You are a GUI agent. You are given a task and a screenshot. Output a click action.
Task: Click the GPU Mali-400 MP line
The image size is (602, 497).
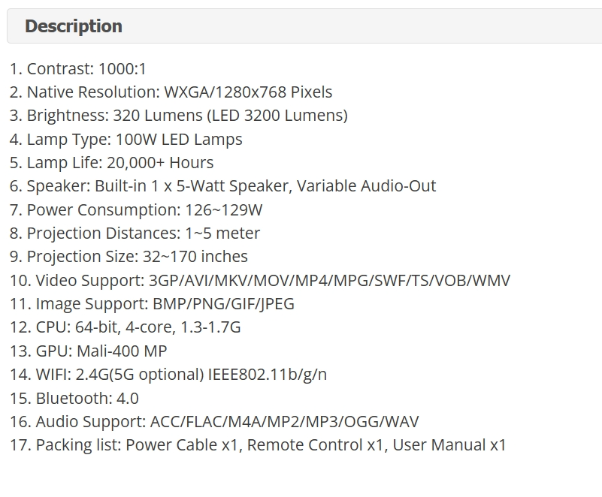coord(88,351)
